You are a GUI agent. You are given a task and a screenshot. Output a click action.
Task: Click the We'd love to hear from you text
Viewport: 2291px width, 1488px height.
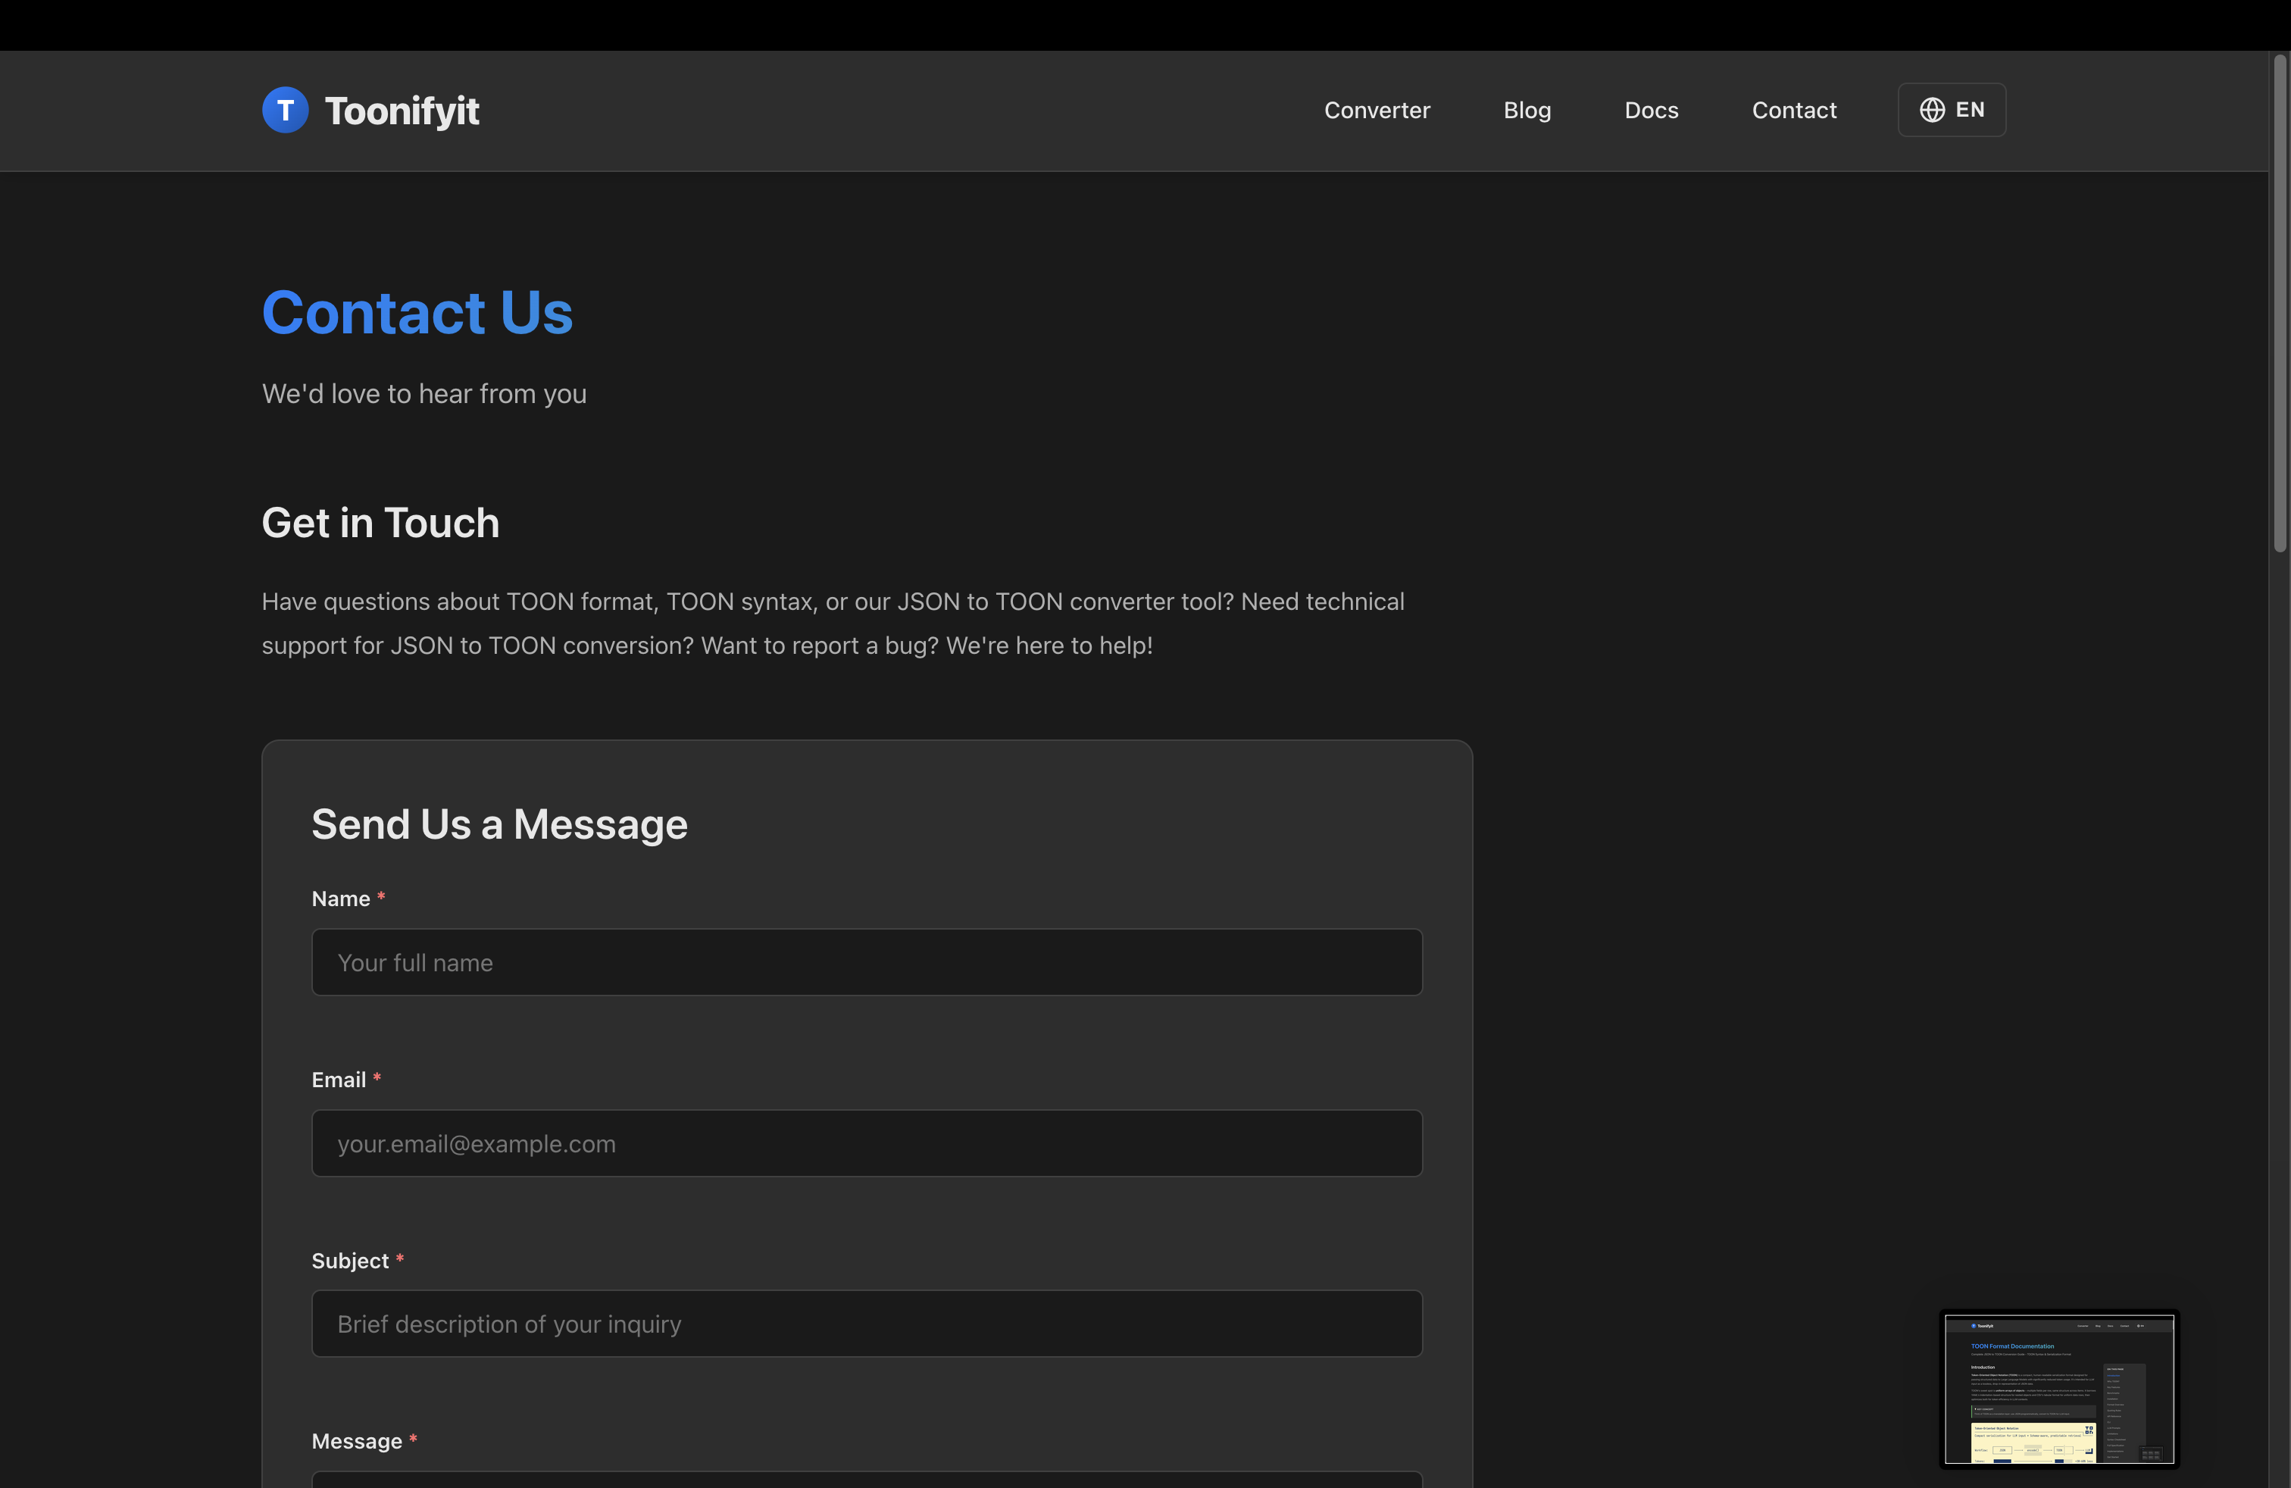tap(424, 394)
